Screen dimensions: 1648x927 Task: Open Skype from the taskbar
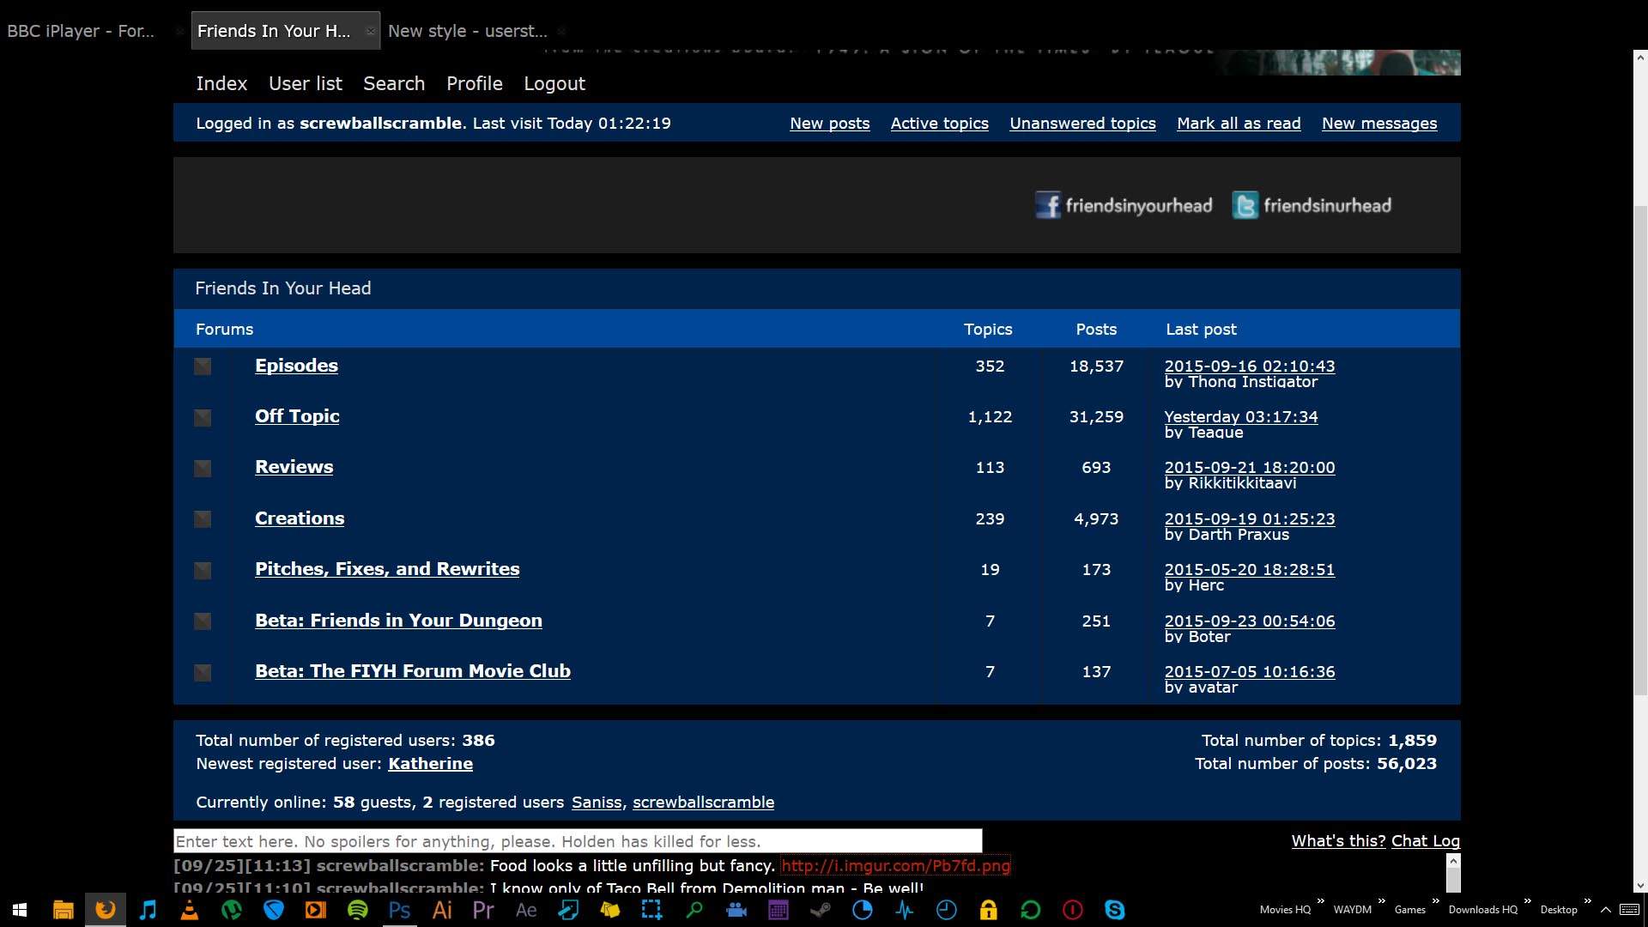click(x=1115, y=910)
